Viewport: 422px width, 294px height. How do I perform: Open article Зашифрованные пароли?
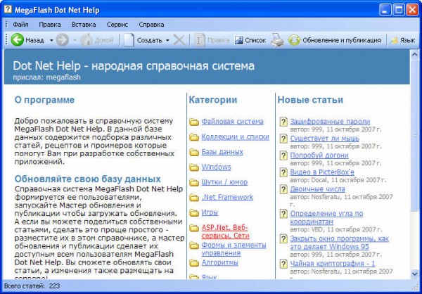click(330, 122)
